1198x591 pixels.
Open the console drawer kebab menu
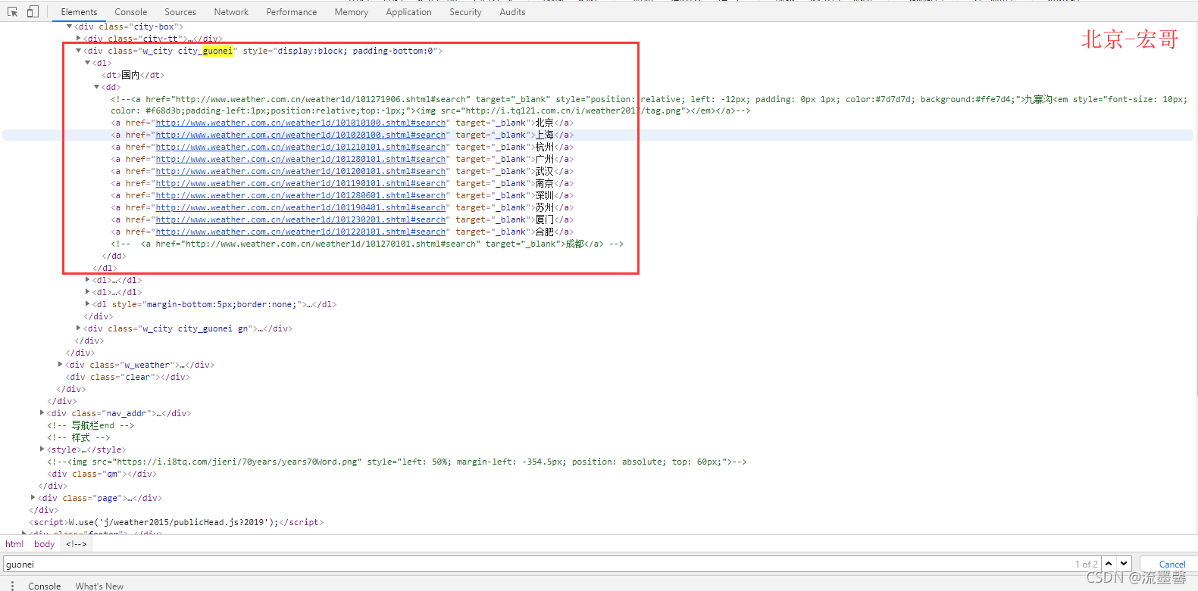coord(12,586)
